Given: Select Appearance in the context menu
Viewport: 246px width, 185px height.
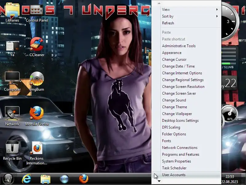Looking at the screenshot, I should point(190,52).
